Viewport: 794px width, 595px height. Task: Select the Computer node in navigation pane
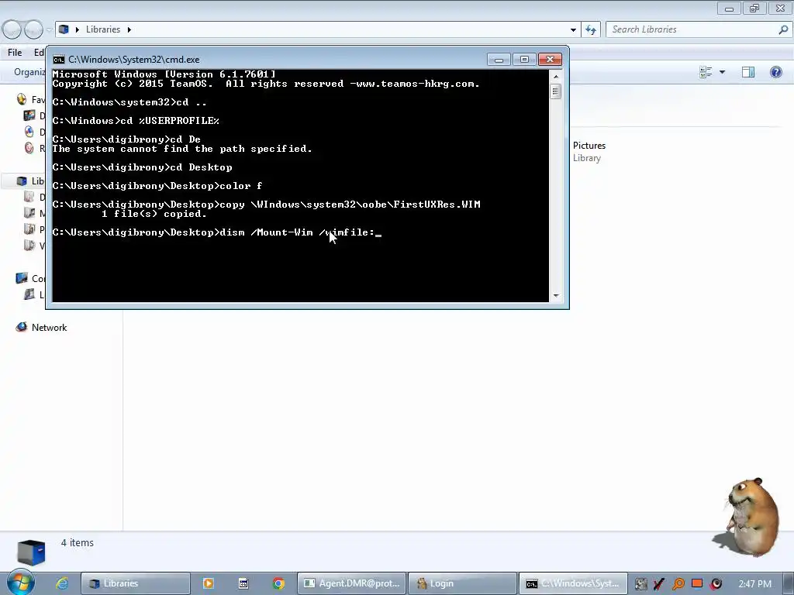point(30,278)
